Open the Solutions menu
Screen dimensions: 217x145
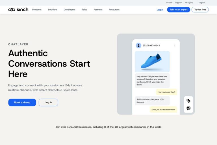(x=53, y=10)
